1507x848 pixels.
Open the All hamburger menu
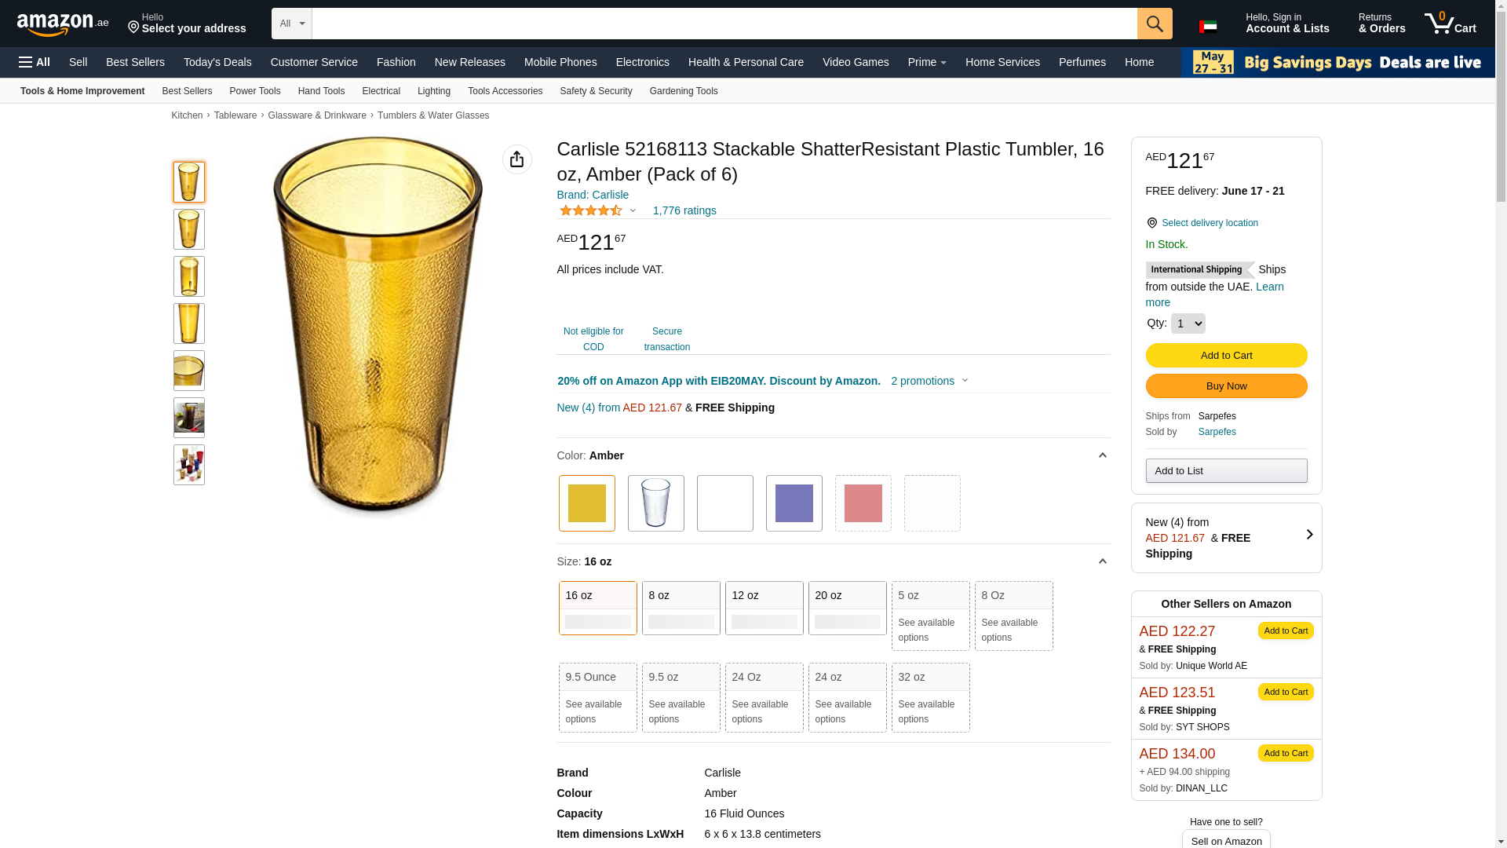tap(35, 62)
